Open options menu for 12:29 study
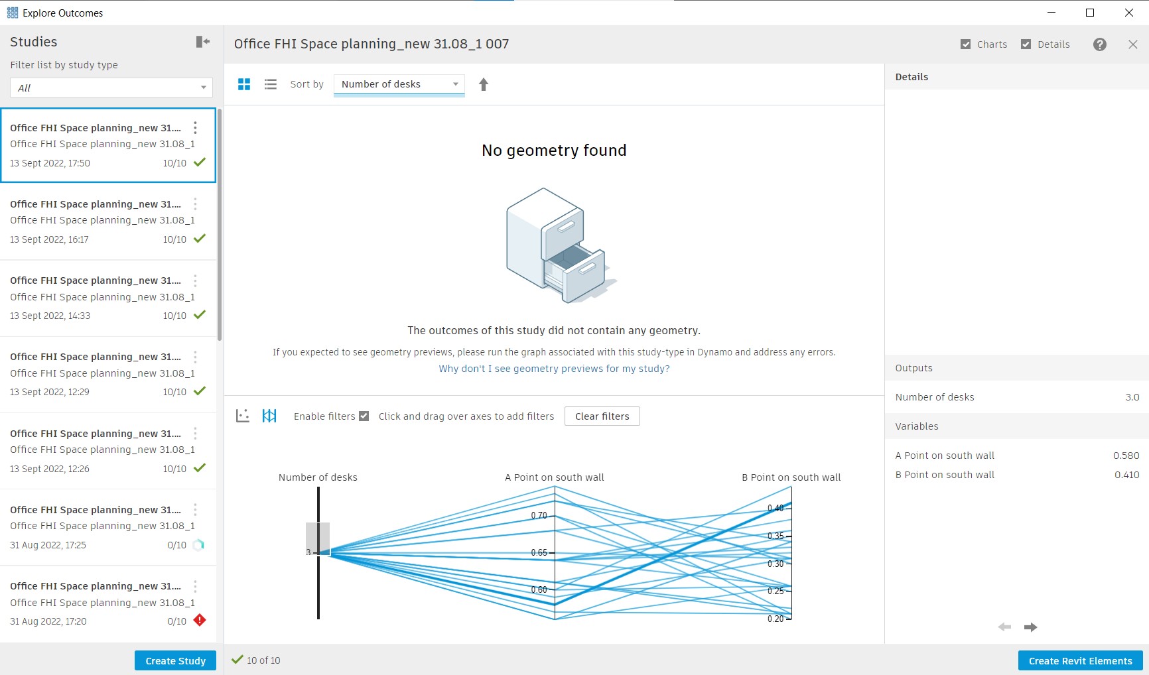 click(x=195, y=357)
